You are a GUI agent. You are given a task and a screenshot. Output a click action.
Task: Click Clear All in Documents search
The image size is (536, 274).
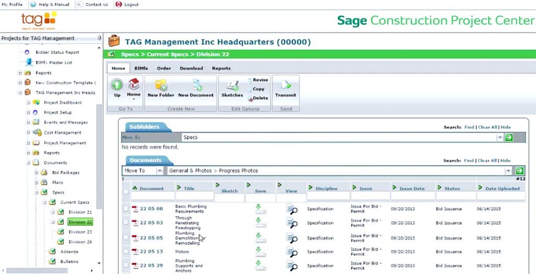point(487,161)
